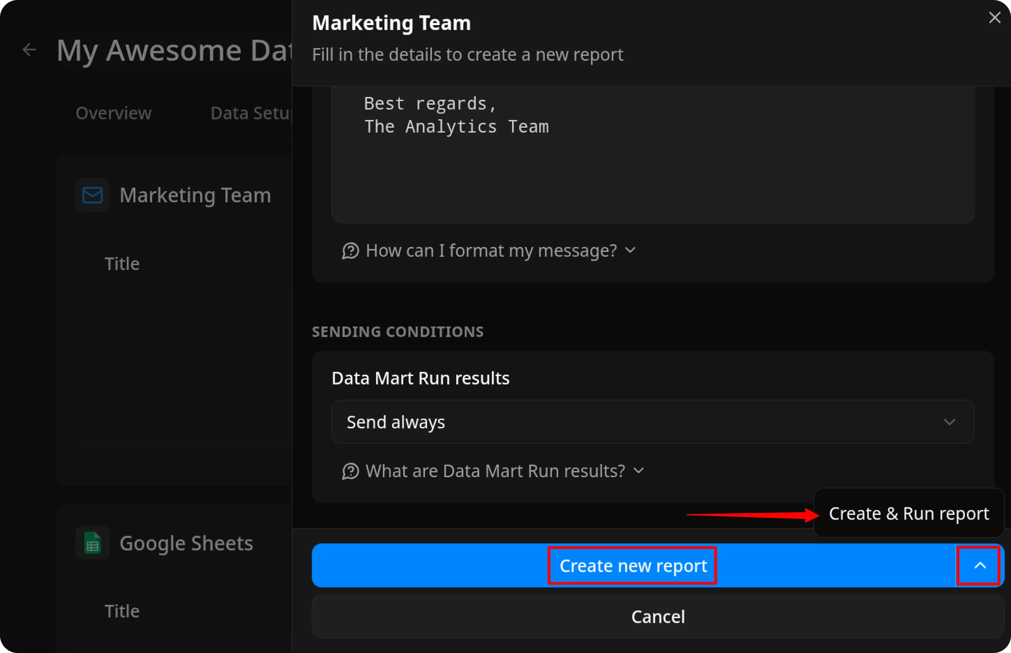Click the chevron beside Send always

click(x=949, y=422)
